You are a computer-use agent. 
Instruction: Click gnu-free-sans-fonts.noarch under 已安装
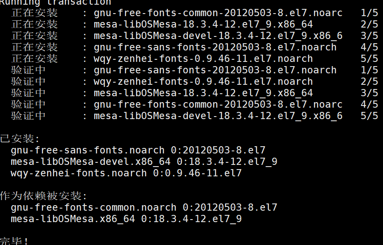pos(88,150)
